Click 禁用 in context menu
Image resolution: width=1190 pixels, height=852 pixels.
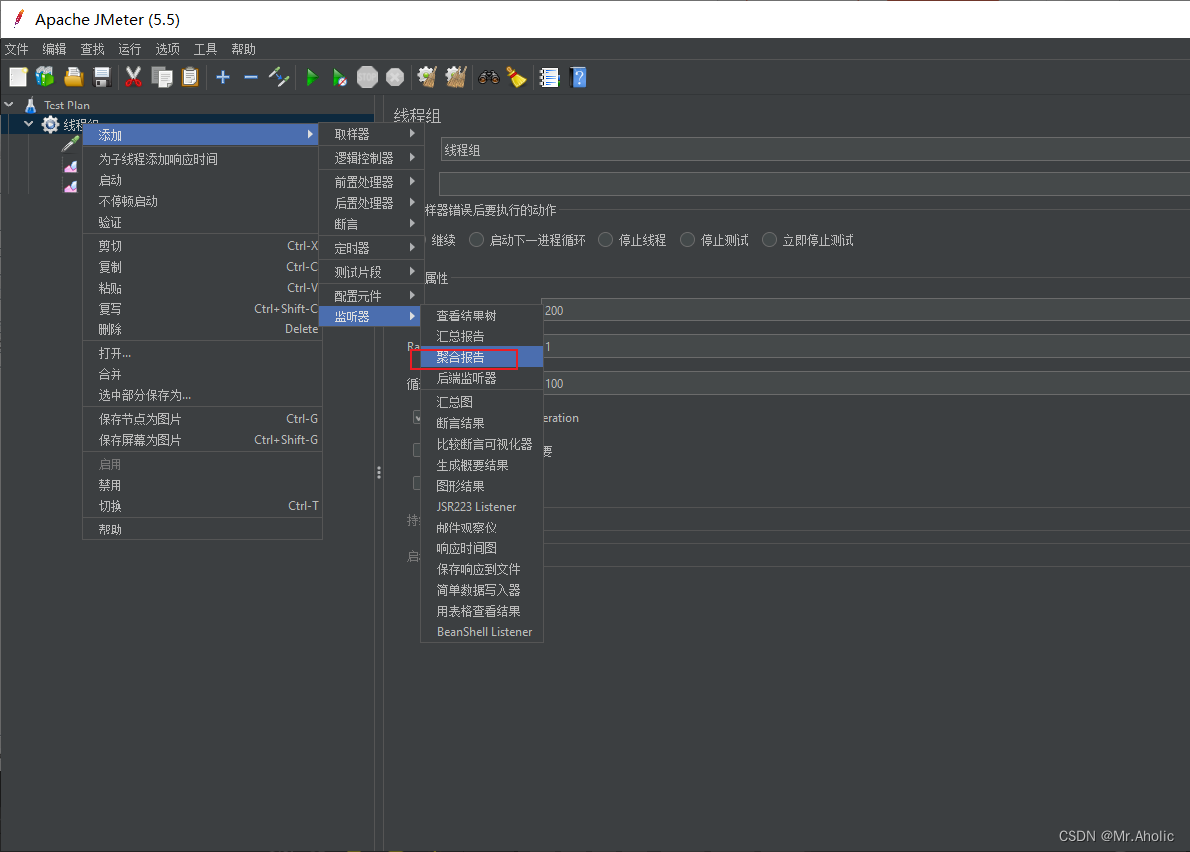(202, 485)
